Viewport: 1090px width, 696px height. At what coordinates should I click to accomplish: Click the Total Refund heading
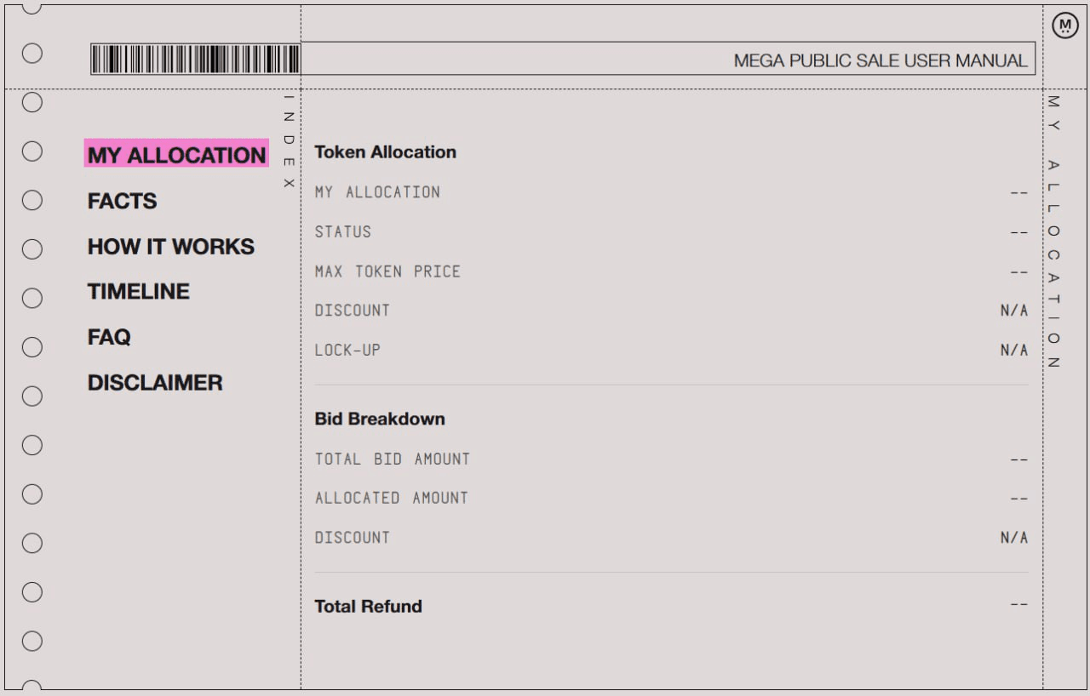368,607
